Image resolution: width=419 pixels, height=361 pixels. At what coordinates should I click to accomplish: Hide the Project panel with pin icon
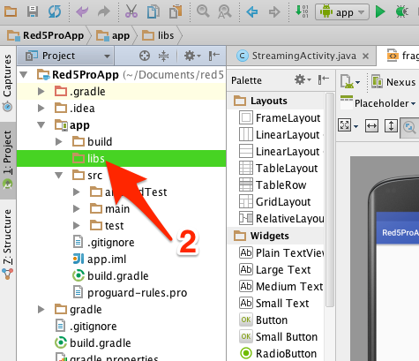point(214,56)
